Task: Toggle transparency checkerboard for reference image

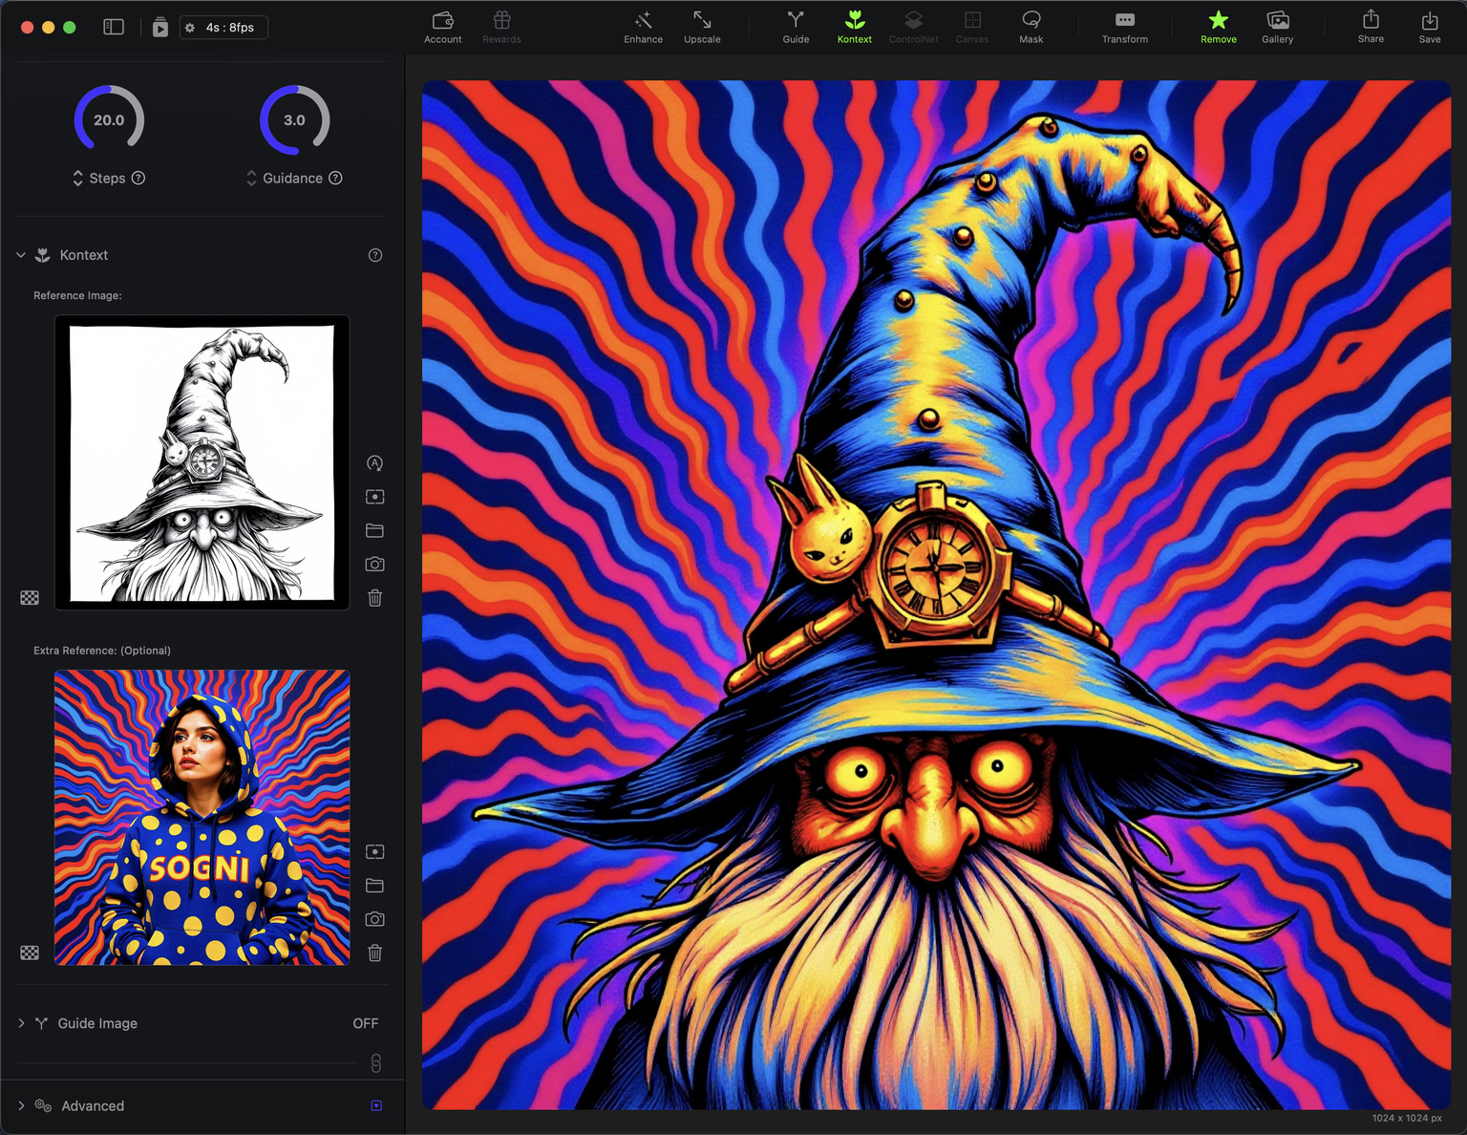Action: (30, 598)
